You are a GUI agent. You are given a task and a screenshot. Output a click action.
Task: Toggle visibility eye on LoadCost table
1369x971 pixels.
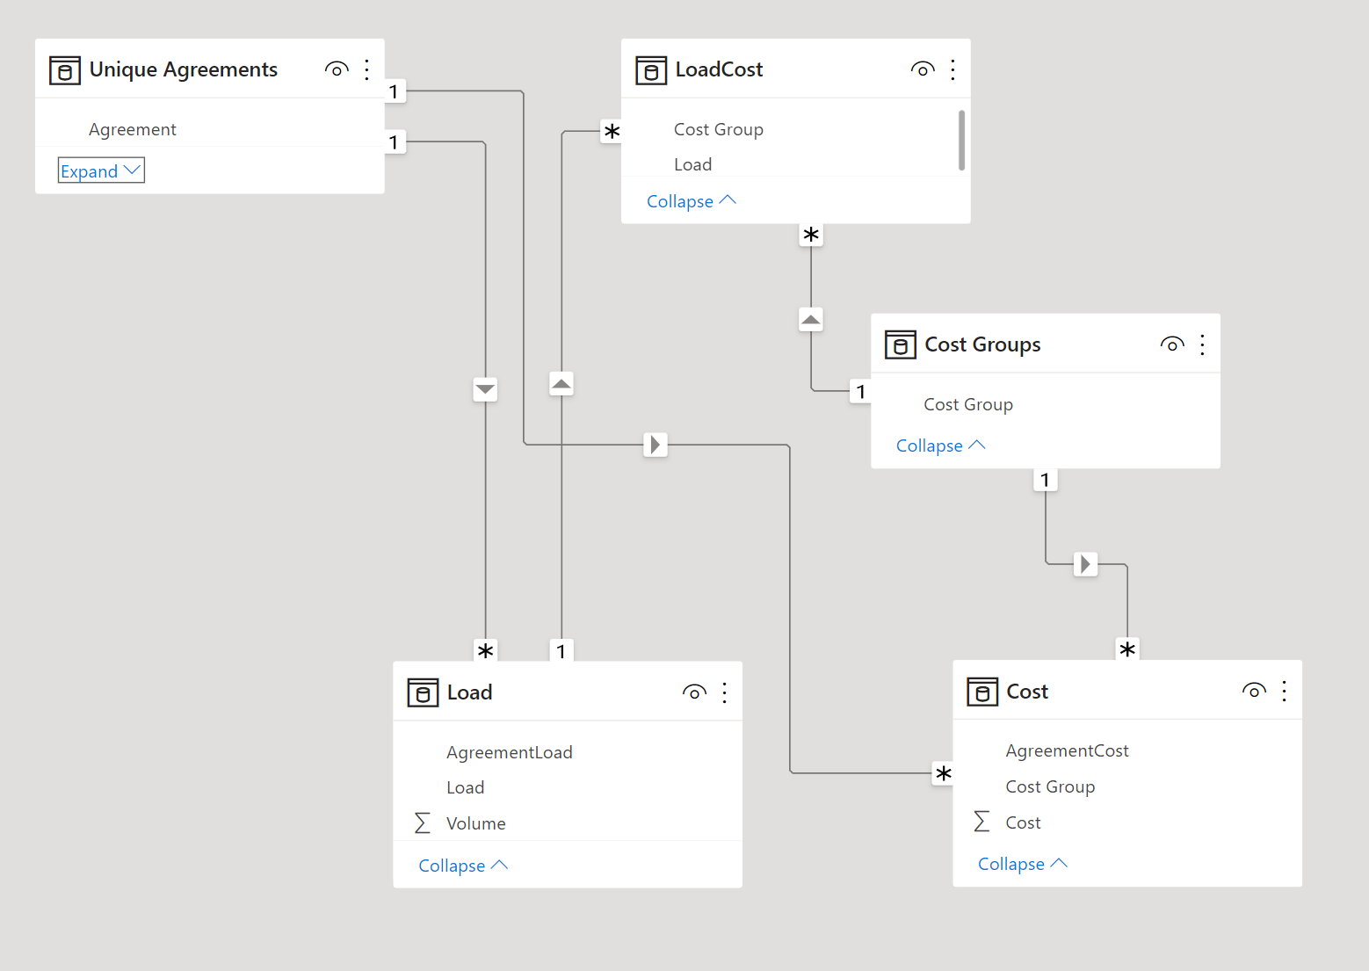[923, 69]
